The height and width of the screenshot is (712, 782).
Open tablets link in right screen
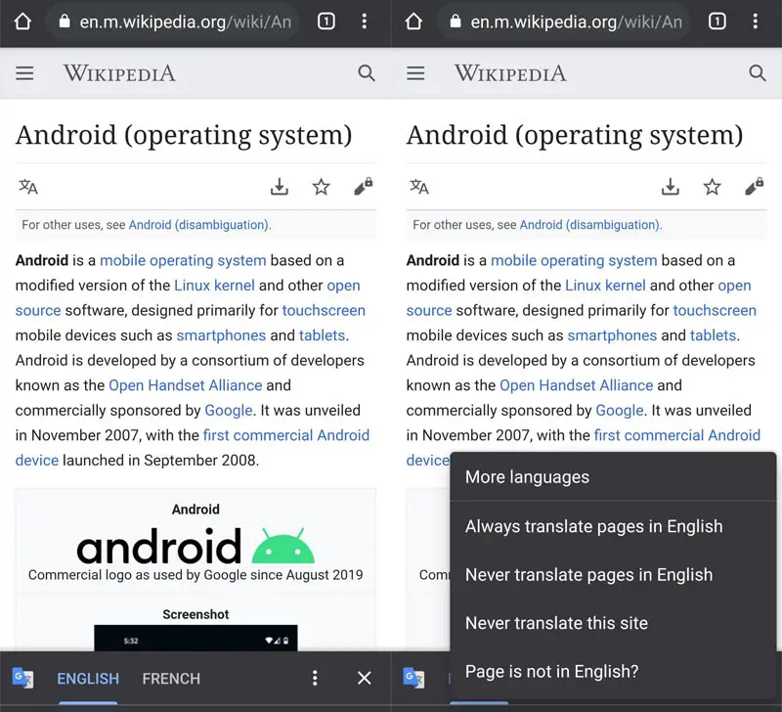click(714, 335)
